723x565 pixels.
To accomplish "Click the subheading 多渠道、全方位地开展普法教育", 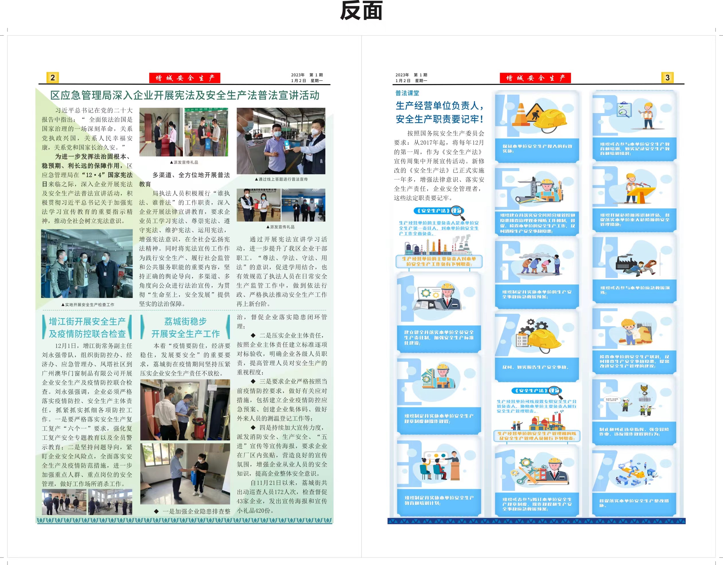I will click(x=184, y=179).
